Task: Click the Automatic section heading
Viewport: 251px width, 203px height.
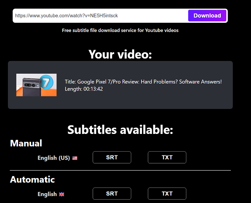Action: coord(32,179)
